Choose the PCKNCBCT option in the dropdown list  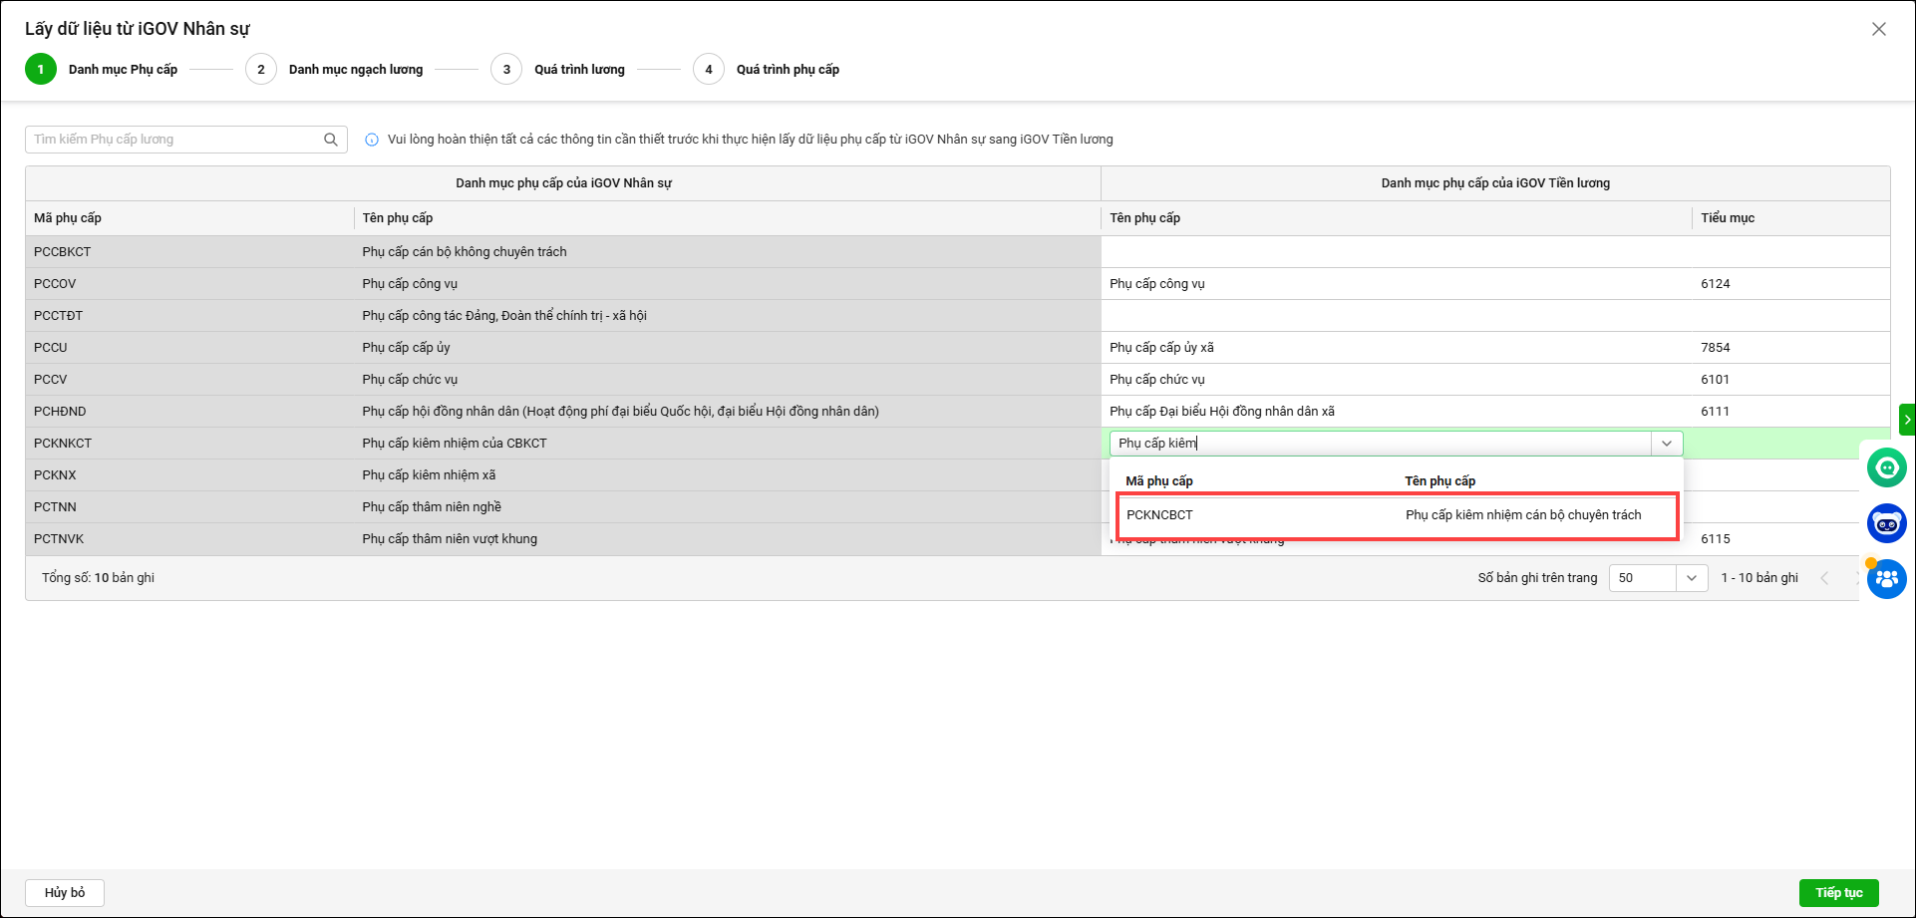(x=1398, y=515)
